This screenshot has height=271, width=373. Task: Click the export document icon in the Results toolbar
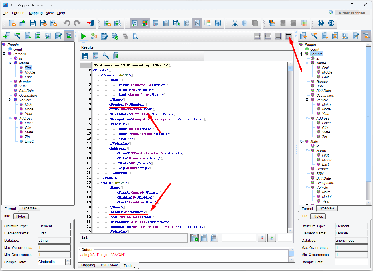116,56
